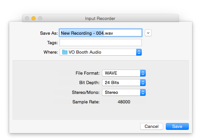Screen dimensions: 201x140
Task: Open the File Format WAVE dropdown
Action: coord(124,73)
